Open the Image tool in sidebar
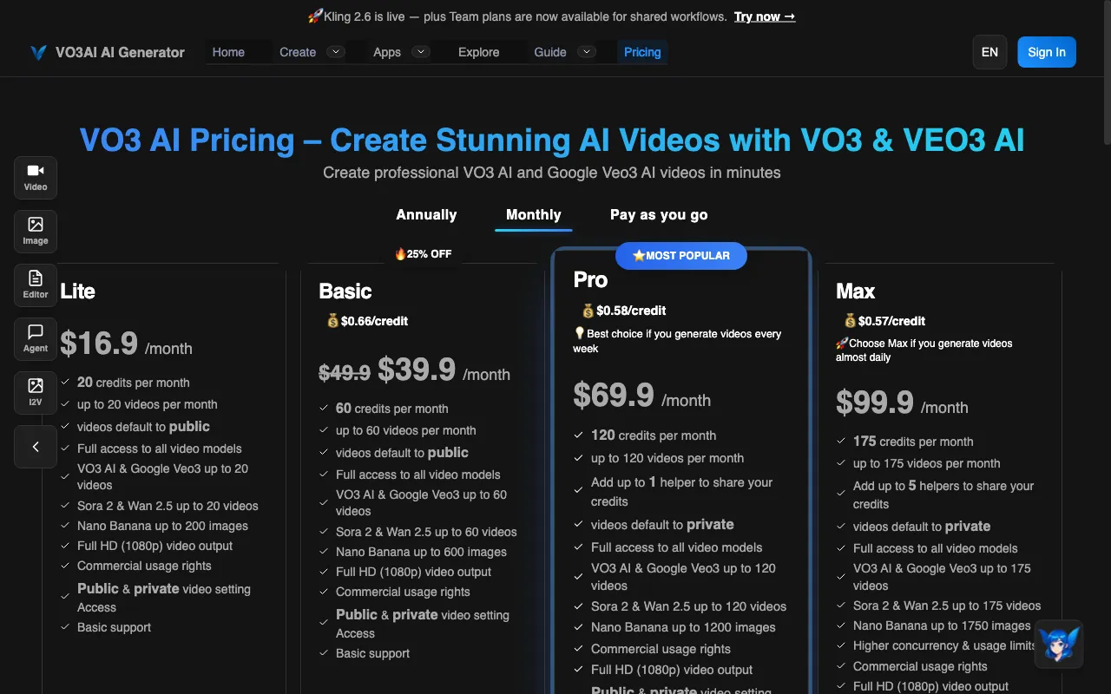The image size is (1111, 694). coord(36,232)
